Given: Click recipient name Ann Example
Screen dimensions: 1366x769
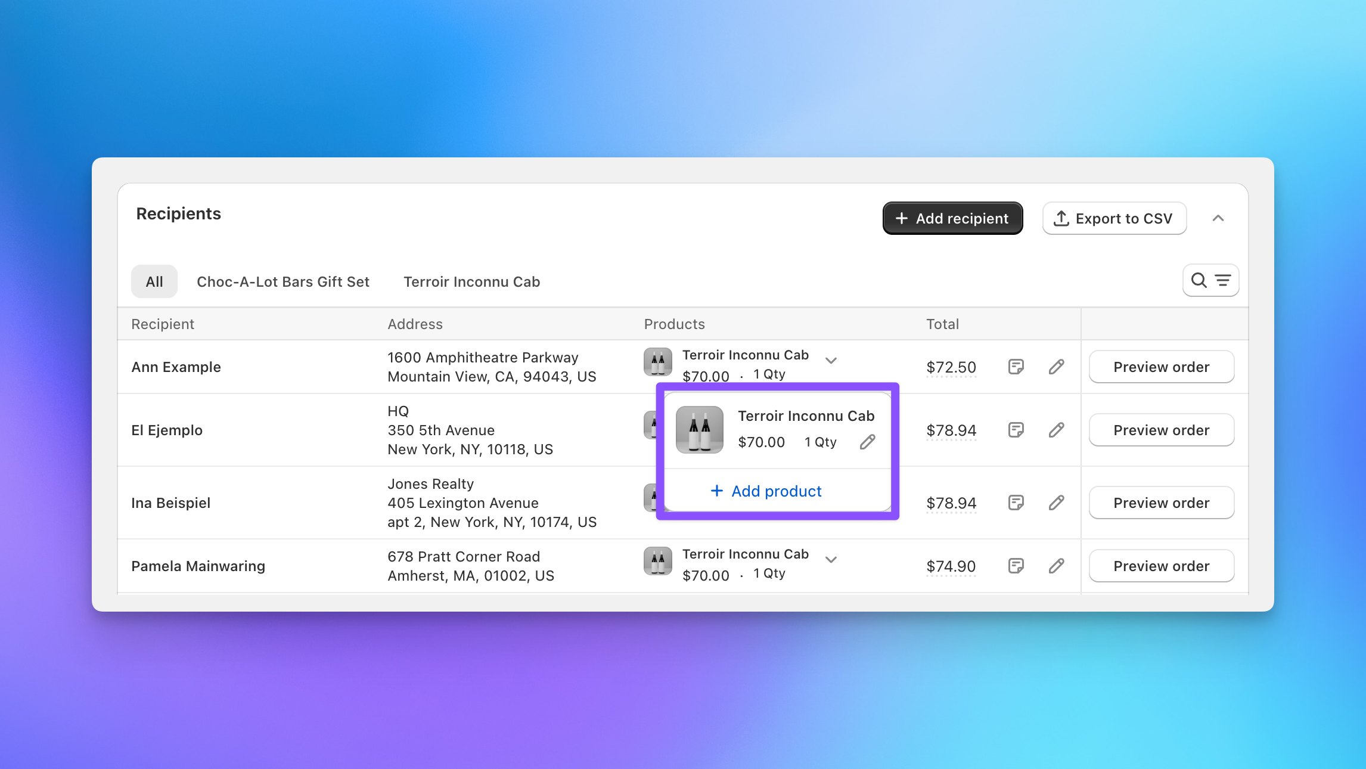Looking at the screenshot, I should click(x=176, y=367).
